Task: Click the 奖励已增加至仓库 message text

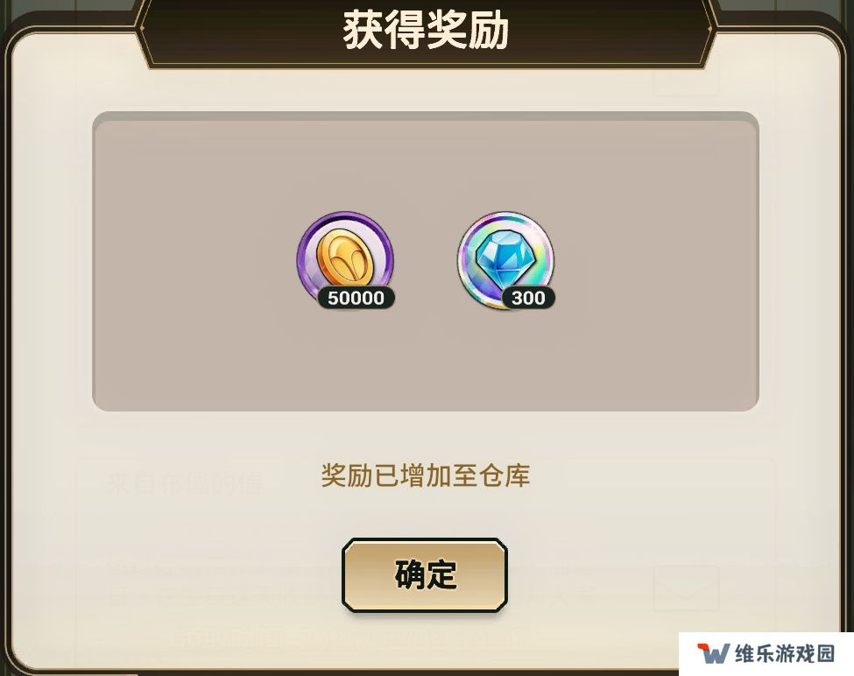Action: 426,475
